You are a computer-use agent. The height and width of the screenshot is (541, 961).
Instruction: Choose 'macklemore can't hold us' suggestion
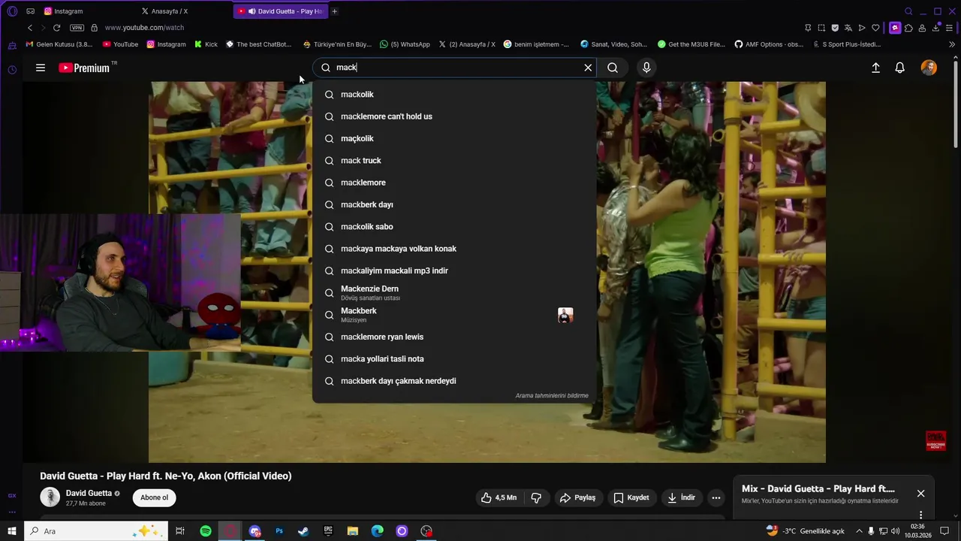click(454, 116)
